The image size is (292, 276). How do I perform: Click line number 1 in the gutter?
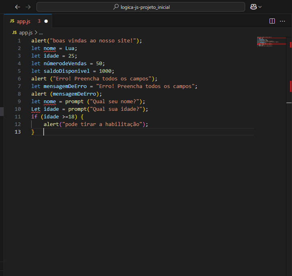tap(19, 41)
